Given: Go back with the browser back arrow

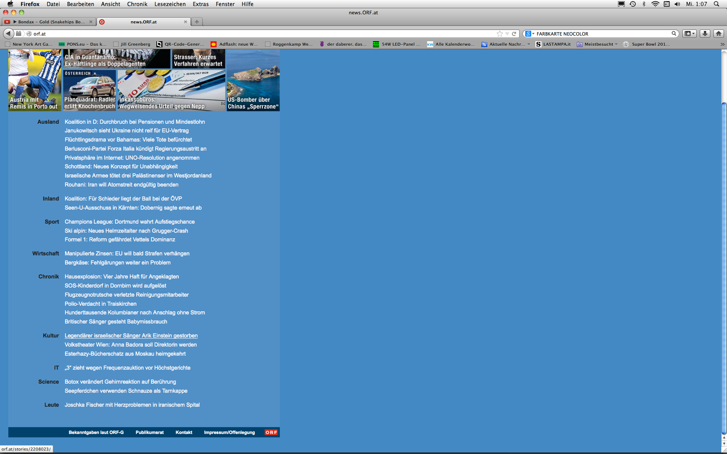Looking at the screenshot, I should 8,34.
